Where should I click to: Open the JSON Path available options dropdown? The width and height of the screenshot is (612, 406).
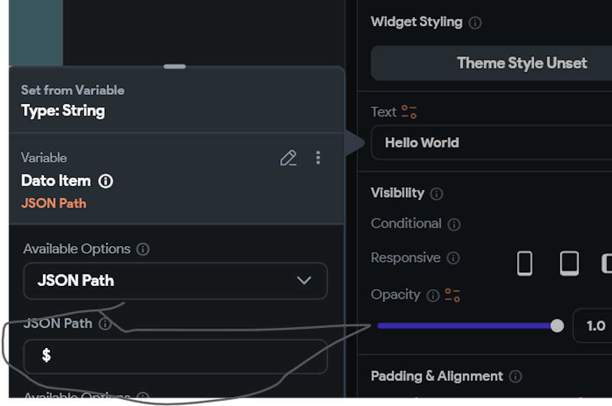175,281
